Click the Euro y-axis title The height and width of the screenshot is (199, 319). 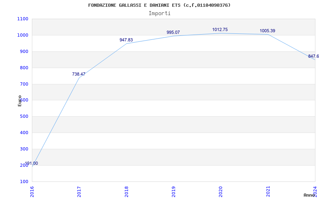tap(20, 101)
